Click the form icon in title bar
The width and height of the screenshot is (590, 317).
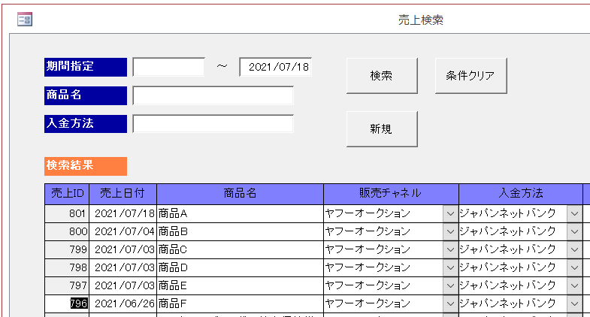click(x=24, y=20)
